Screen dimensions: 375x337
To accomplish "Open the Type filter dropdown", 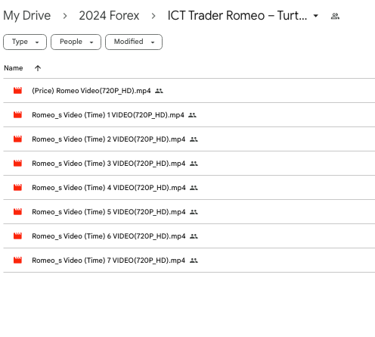I will tap(25, 42).
